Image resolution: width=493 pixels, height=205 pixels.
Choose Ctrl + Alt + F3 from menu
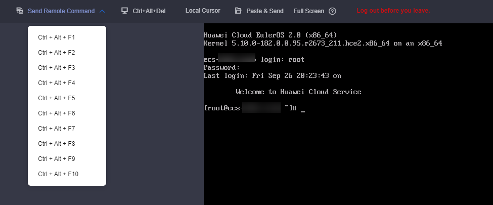click(x=56, y=68)
